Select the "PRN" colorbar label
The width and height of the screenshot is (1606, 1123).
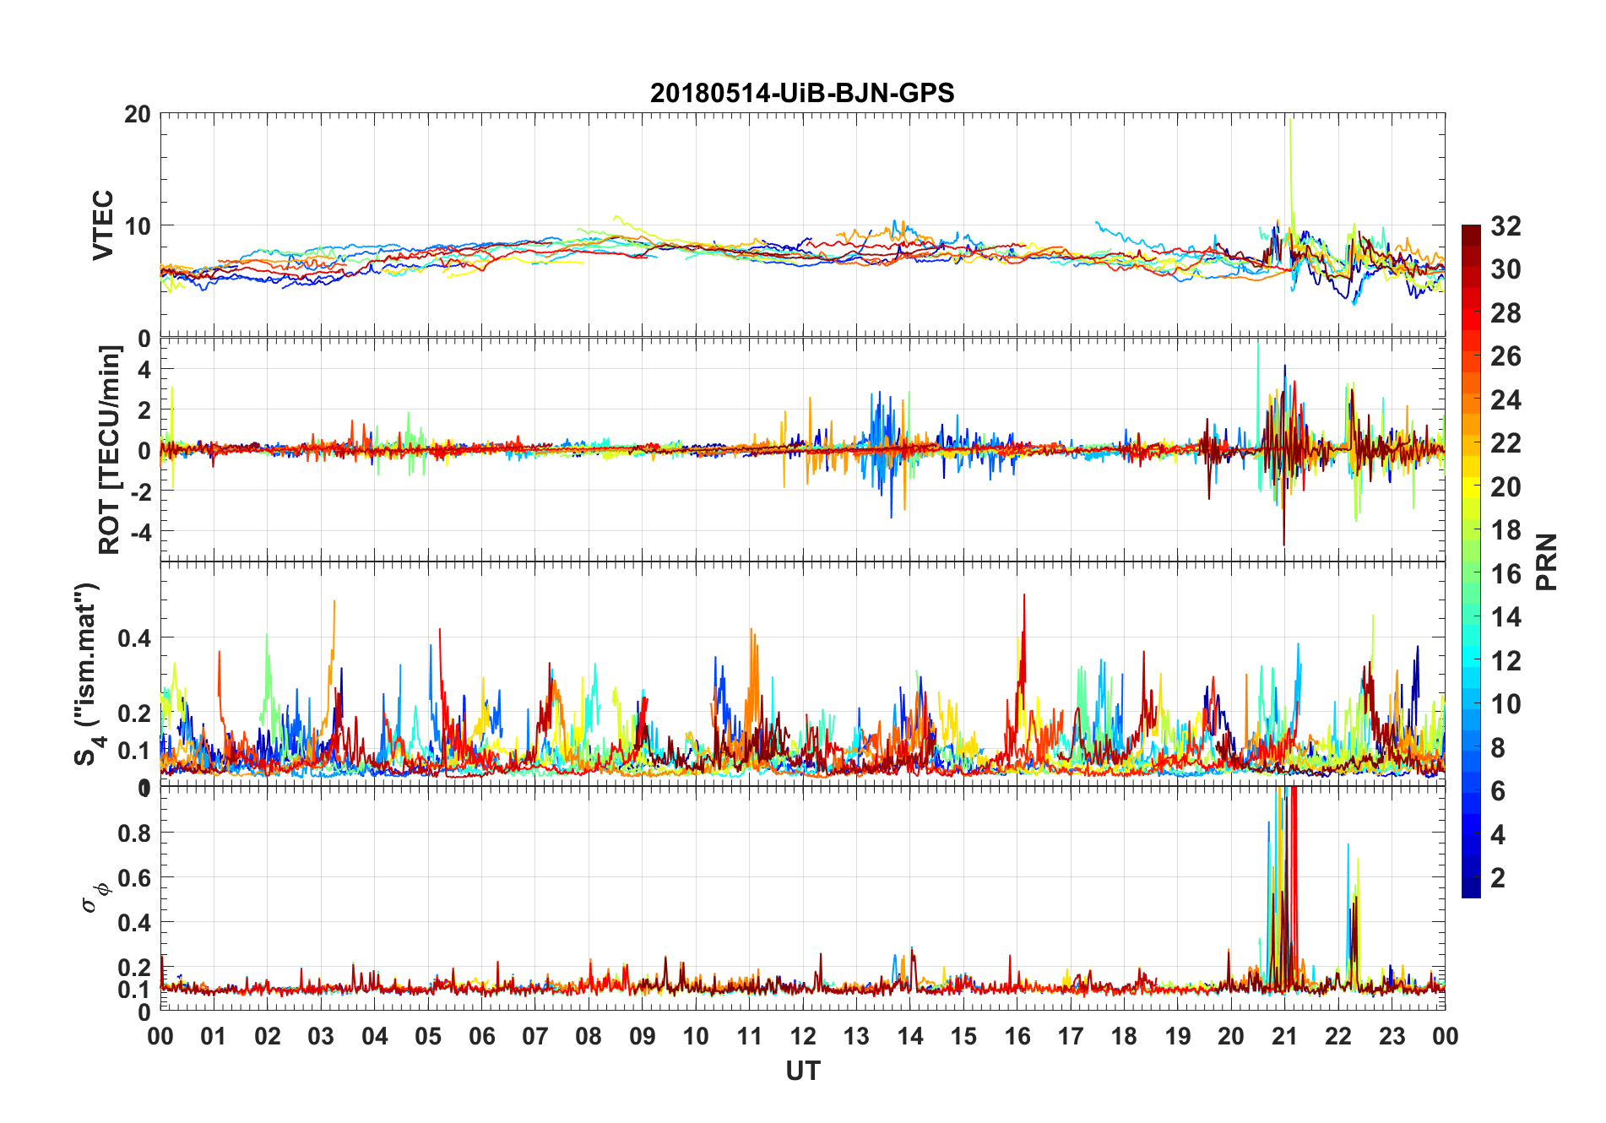[x=1547, y=562]
